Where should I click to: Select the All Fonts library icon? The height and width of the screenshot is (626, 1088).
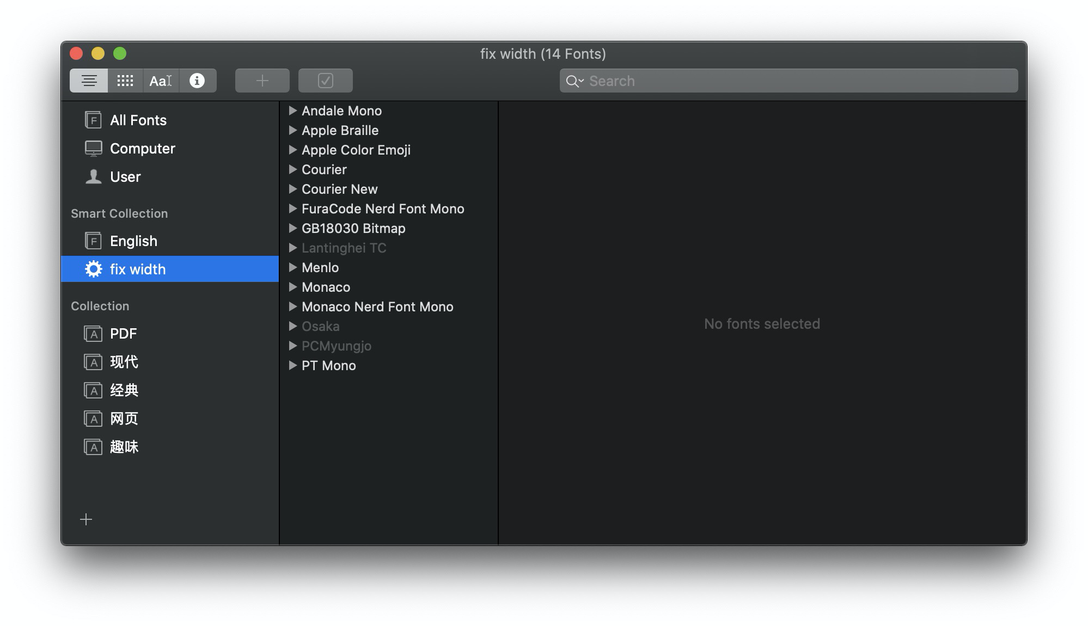click(93, 120)
